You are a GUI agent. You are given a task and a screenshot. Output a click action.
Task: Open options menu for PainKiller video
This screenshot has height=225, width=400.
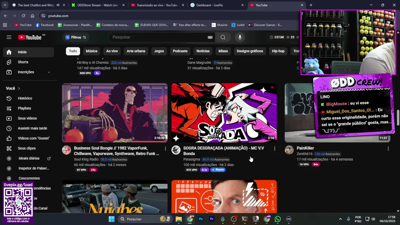click(388, 148)
